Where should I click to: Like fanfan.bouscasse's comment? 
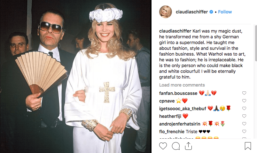pos(244,93)
